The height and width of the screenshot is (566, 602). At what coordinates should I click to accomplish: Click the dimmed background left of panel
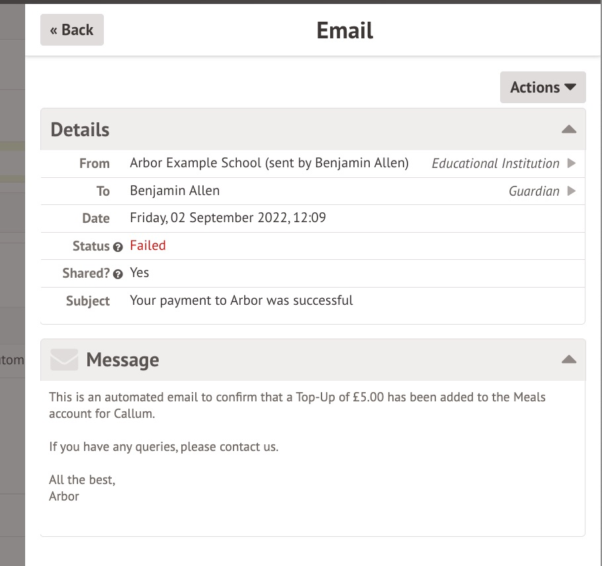(12, 264)
